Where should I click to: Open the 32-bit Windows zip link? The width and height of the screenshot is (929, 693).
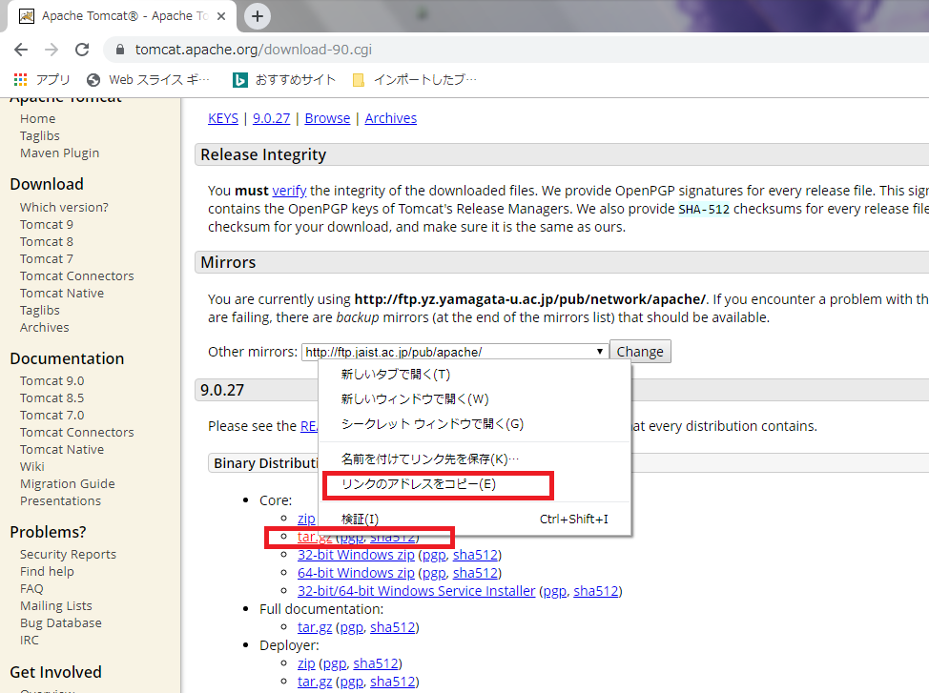[356, 555]
